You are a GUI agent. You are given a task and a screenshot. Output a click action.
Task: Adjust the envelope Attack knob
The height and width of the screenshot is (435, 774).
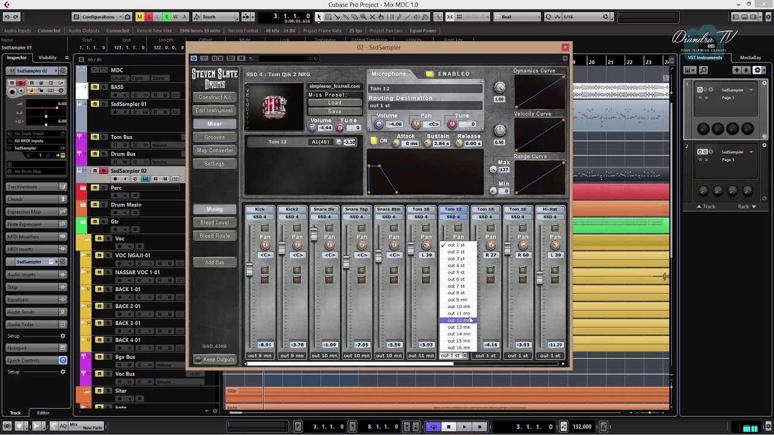(396, 143)
